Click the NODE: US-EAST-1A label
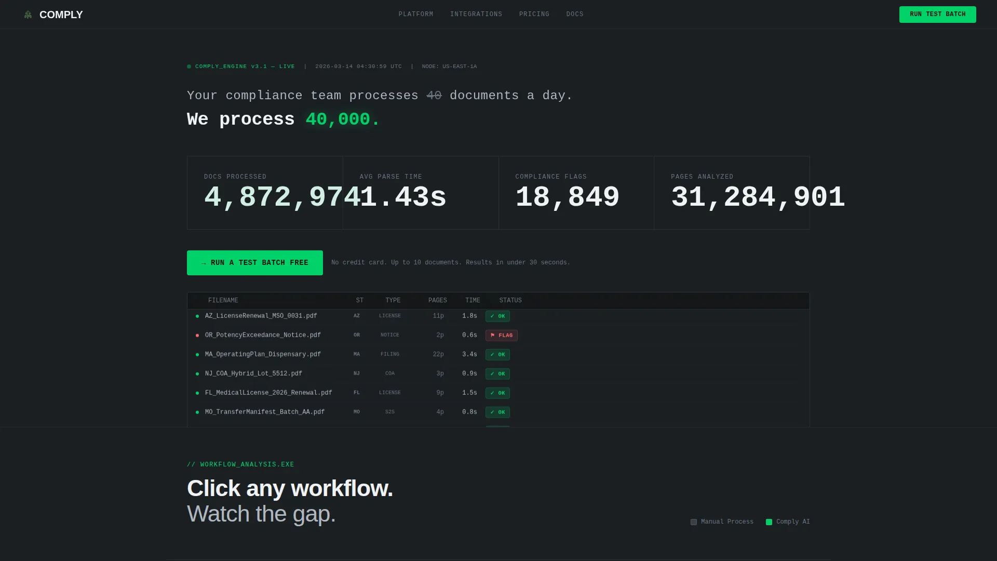Screen dimensions: 997x561 pyautogui.click(x=449, y=66)
